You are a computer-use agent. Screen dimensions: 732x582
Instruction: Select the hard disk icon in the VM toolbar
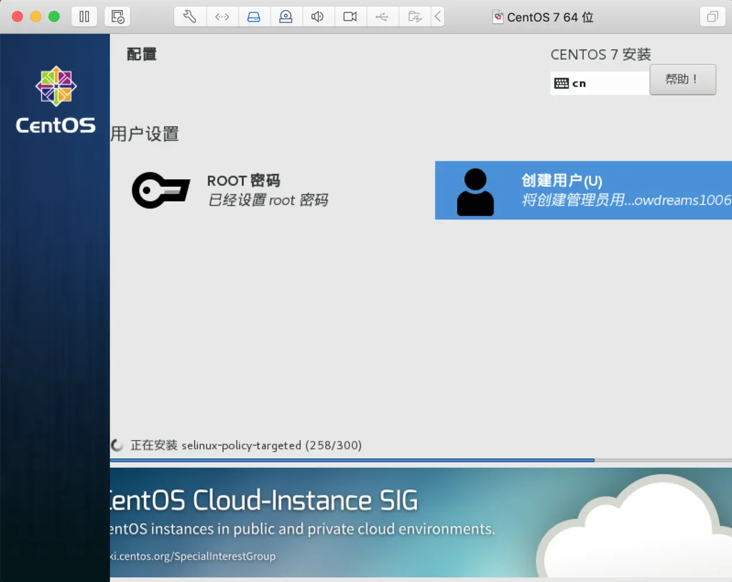[254, 17]
